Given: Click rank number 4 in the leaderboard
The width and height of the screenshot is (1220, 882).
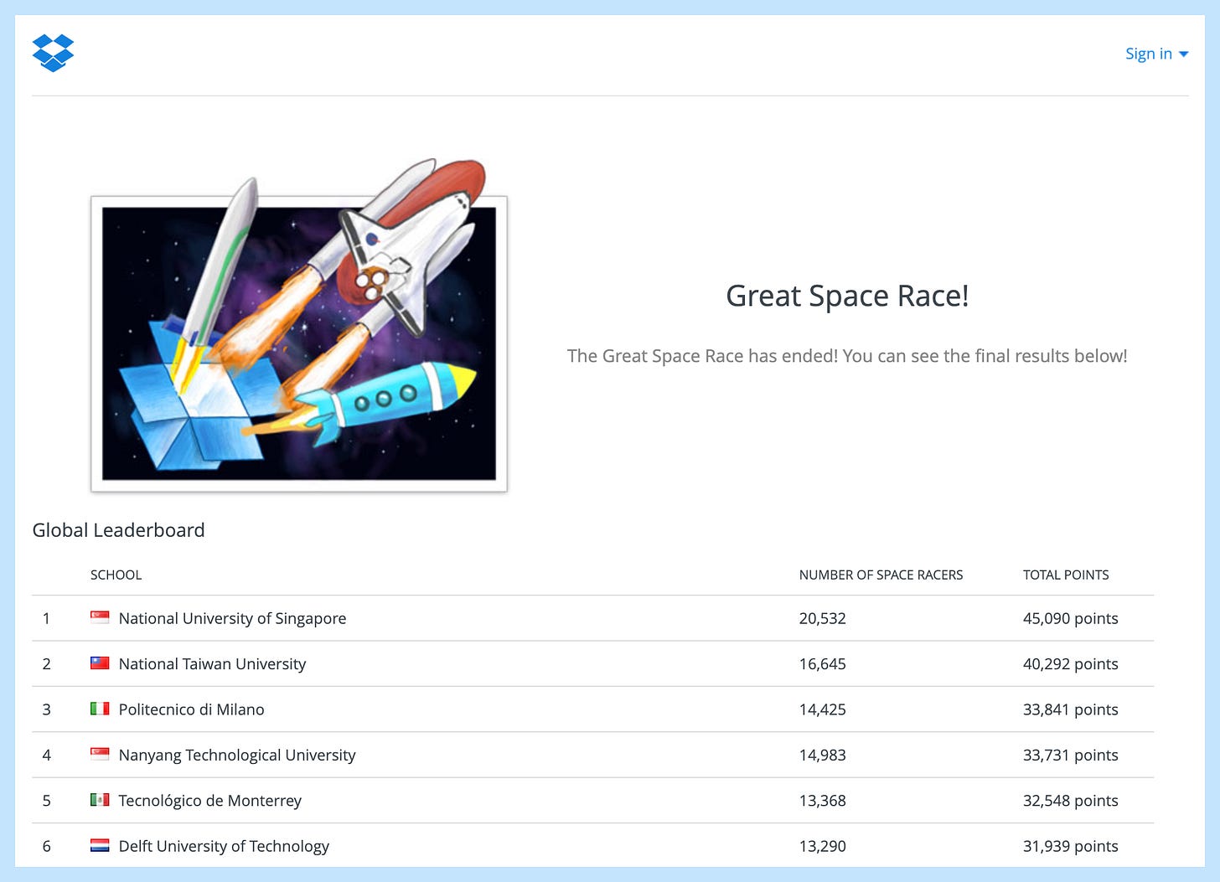Looking at the screenshot, I should tap(46, 755).
